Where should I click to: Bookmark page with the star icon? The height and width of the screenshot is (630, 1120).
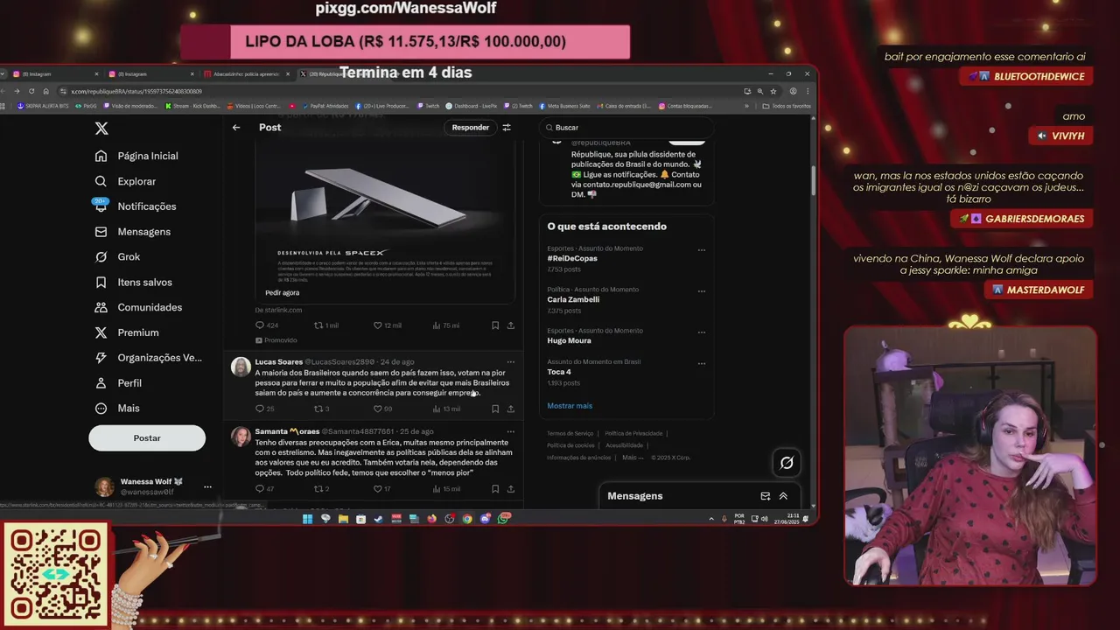(773, 91)
